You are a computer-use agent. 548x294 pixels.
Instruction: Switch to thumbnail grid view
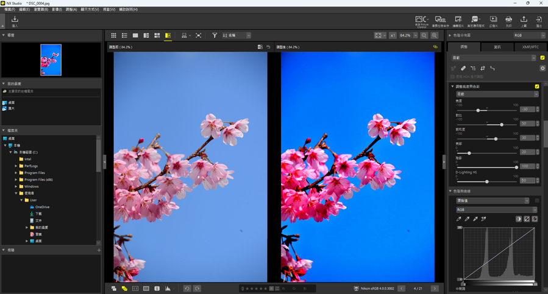click(113, 36)
